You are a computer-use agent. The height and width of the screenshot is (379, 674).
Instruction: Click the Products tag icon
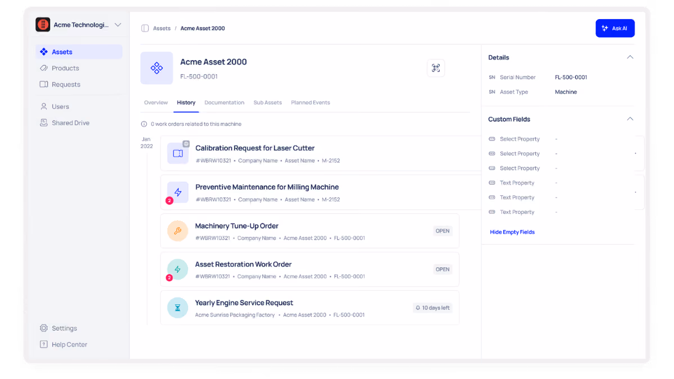click(x=44, y=68)
